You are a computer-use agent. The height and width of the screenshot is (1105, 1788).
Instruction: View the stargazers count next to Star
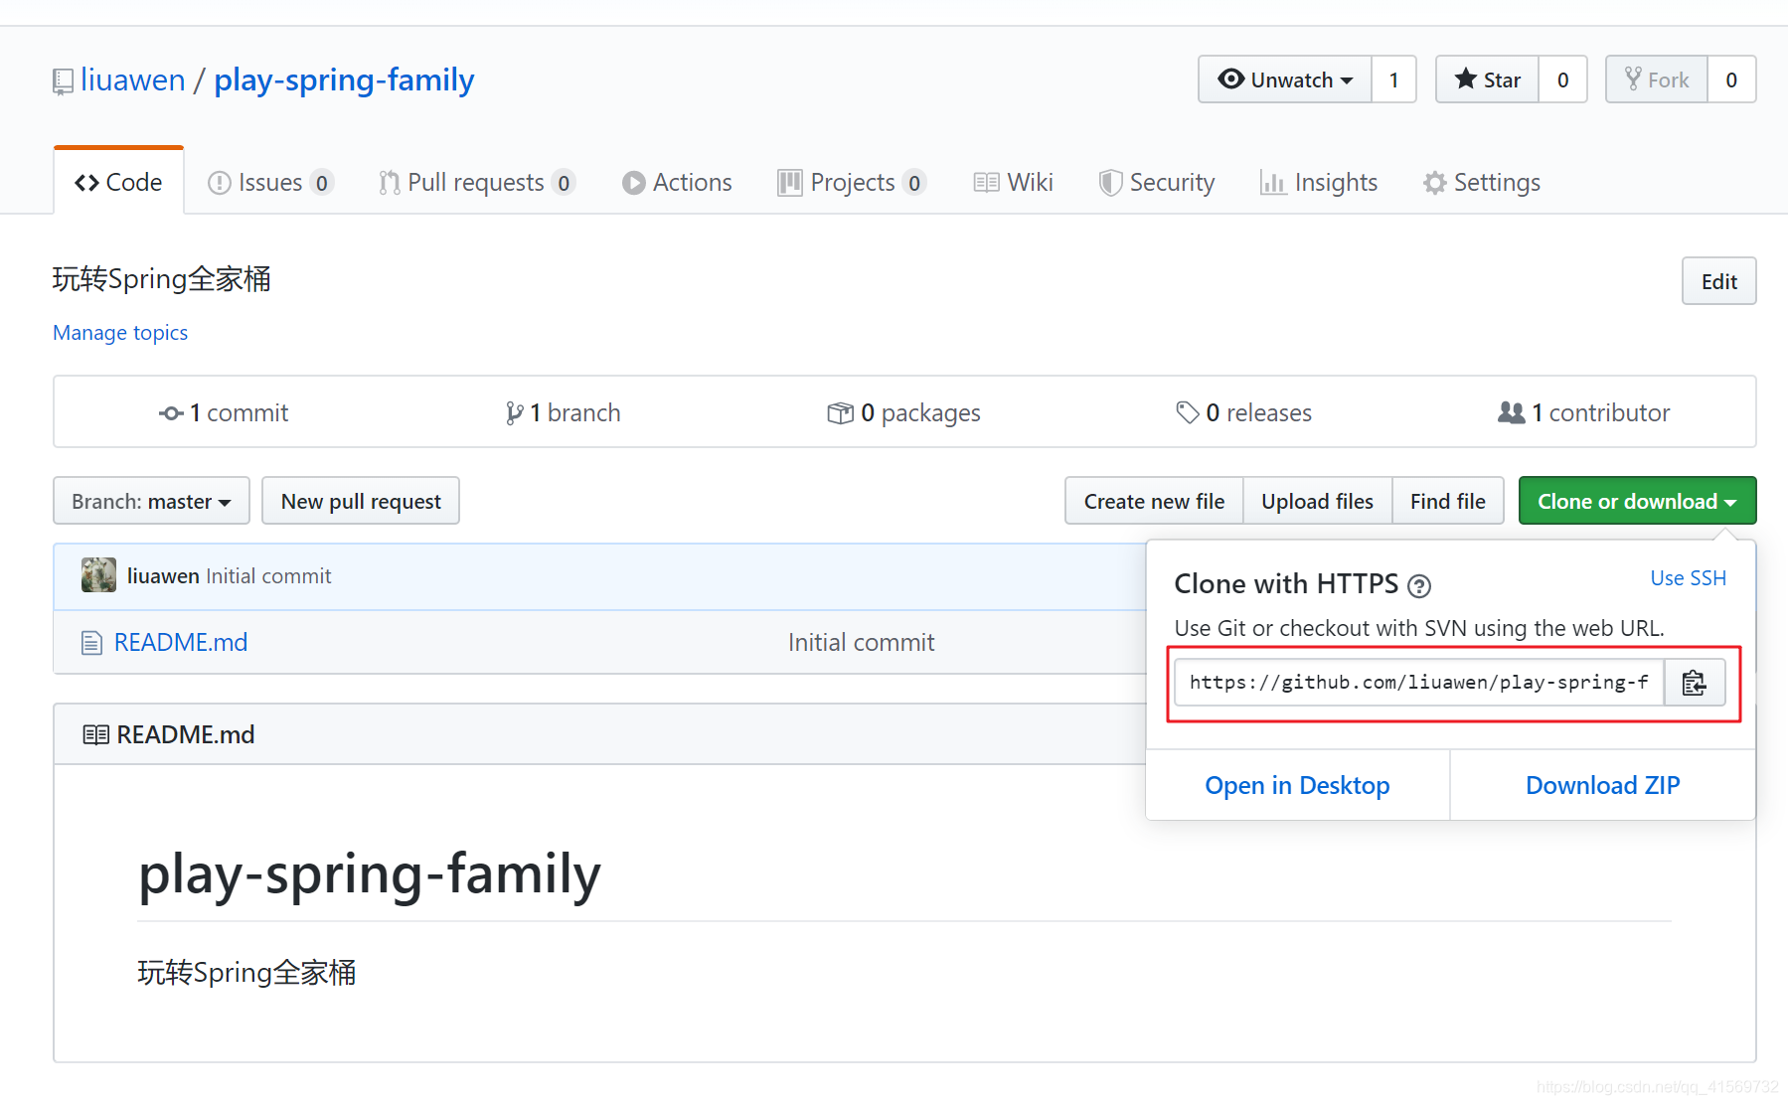1563,79
